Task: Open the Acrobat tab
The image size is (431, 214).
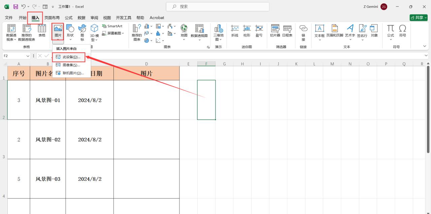Action: pos(157,18)
